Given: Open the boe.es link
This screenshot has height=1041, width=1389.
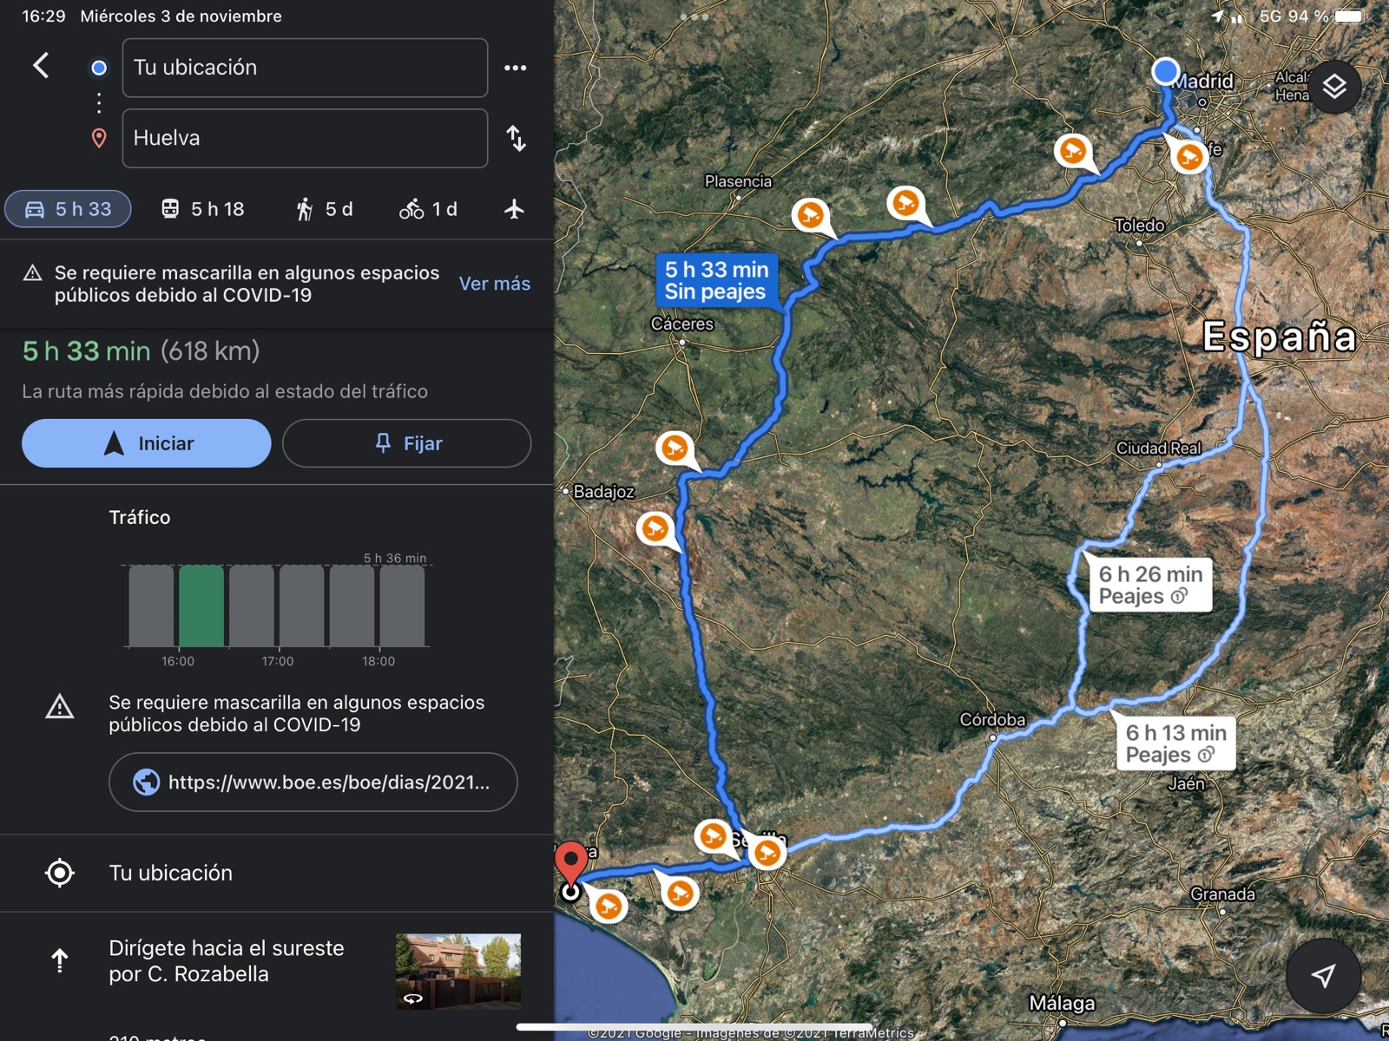Looking at the screenshot, I should [x=313, y=782].
